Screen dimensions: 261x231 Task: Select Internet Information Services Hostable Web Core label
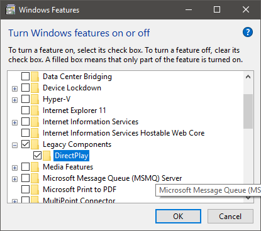tap(124, 133)
